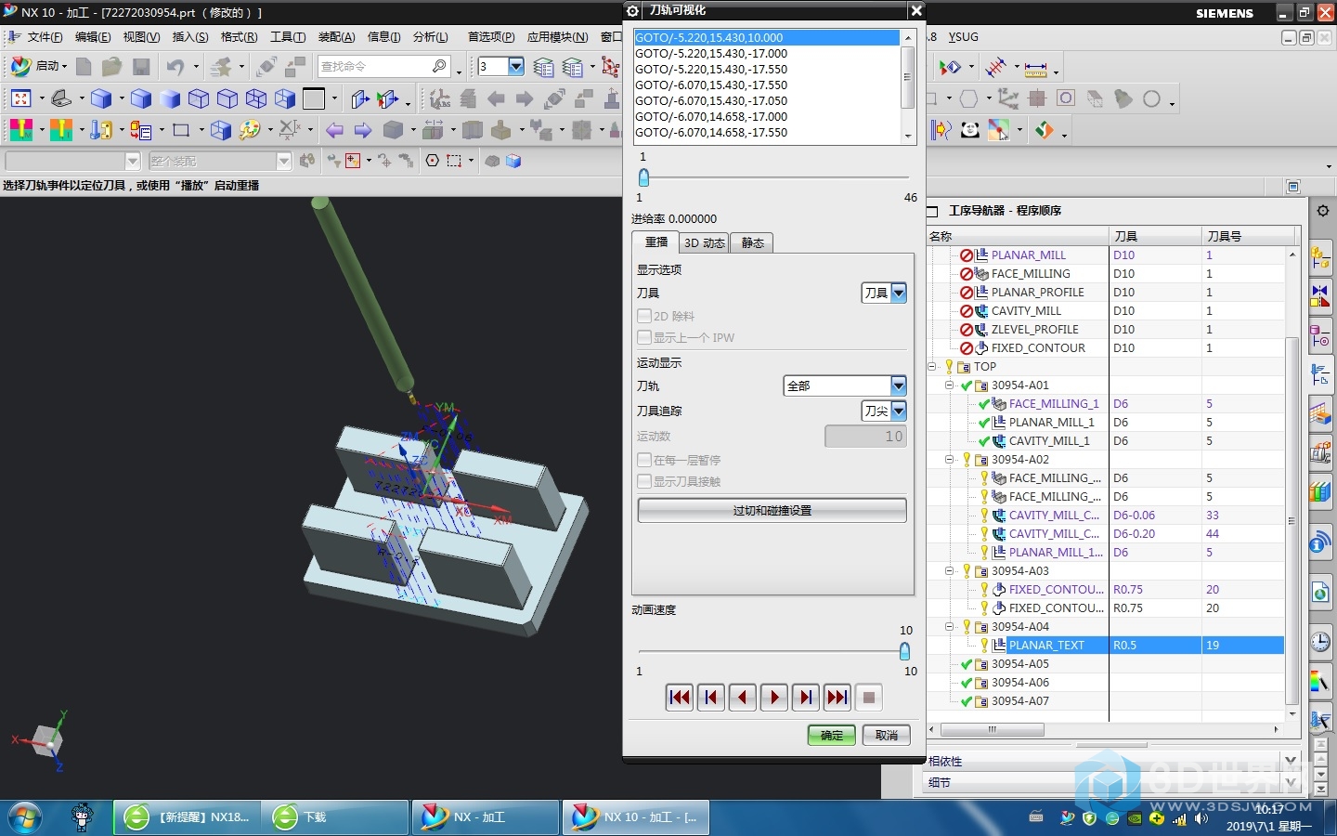
Task: Switch to the 3D 动态 tab
Action: click(x=704, y=242)
